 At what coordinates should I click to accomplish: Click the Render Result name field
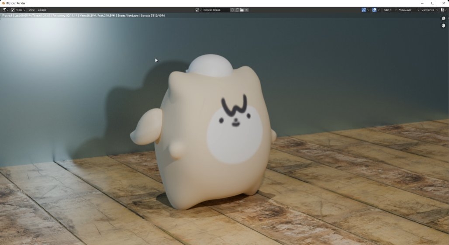point(216,10)
